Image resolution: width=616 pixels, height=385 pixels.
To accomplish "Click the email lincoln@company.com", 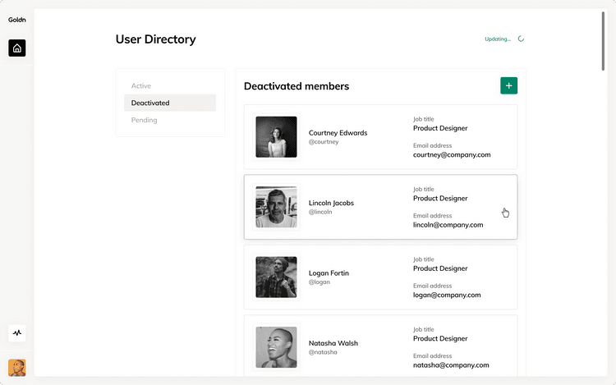I will pyautogui.click(x=448, y=225).
